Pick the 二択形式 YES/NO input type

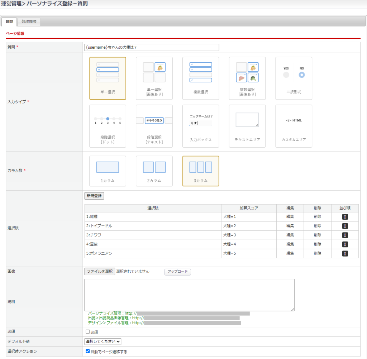click(294, 78)
